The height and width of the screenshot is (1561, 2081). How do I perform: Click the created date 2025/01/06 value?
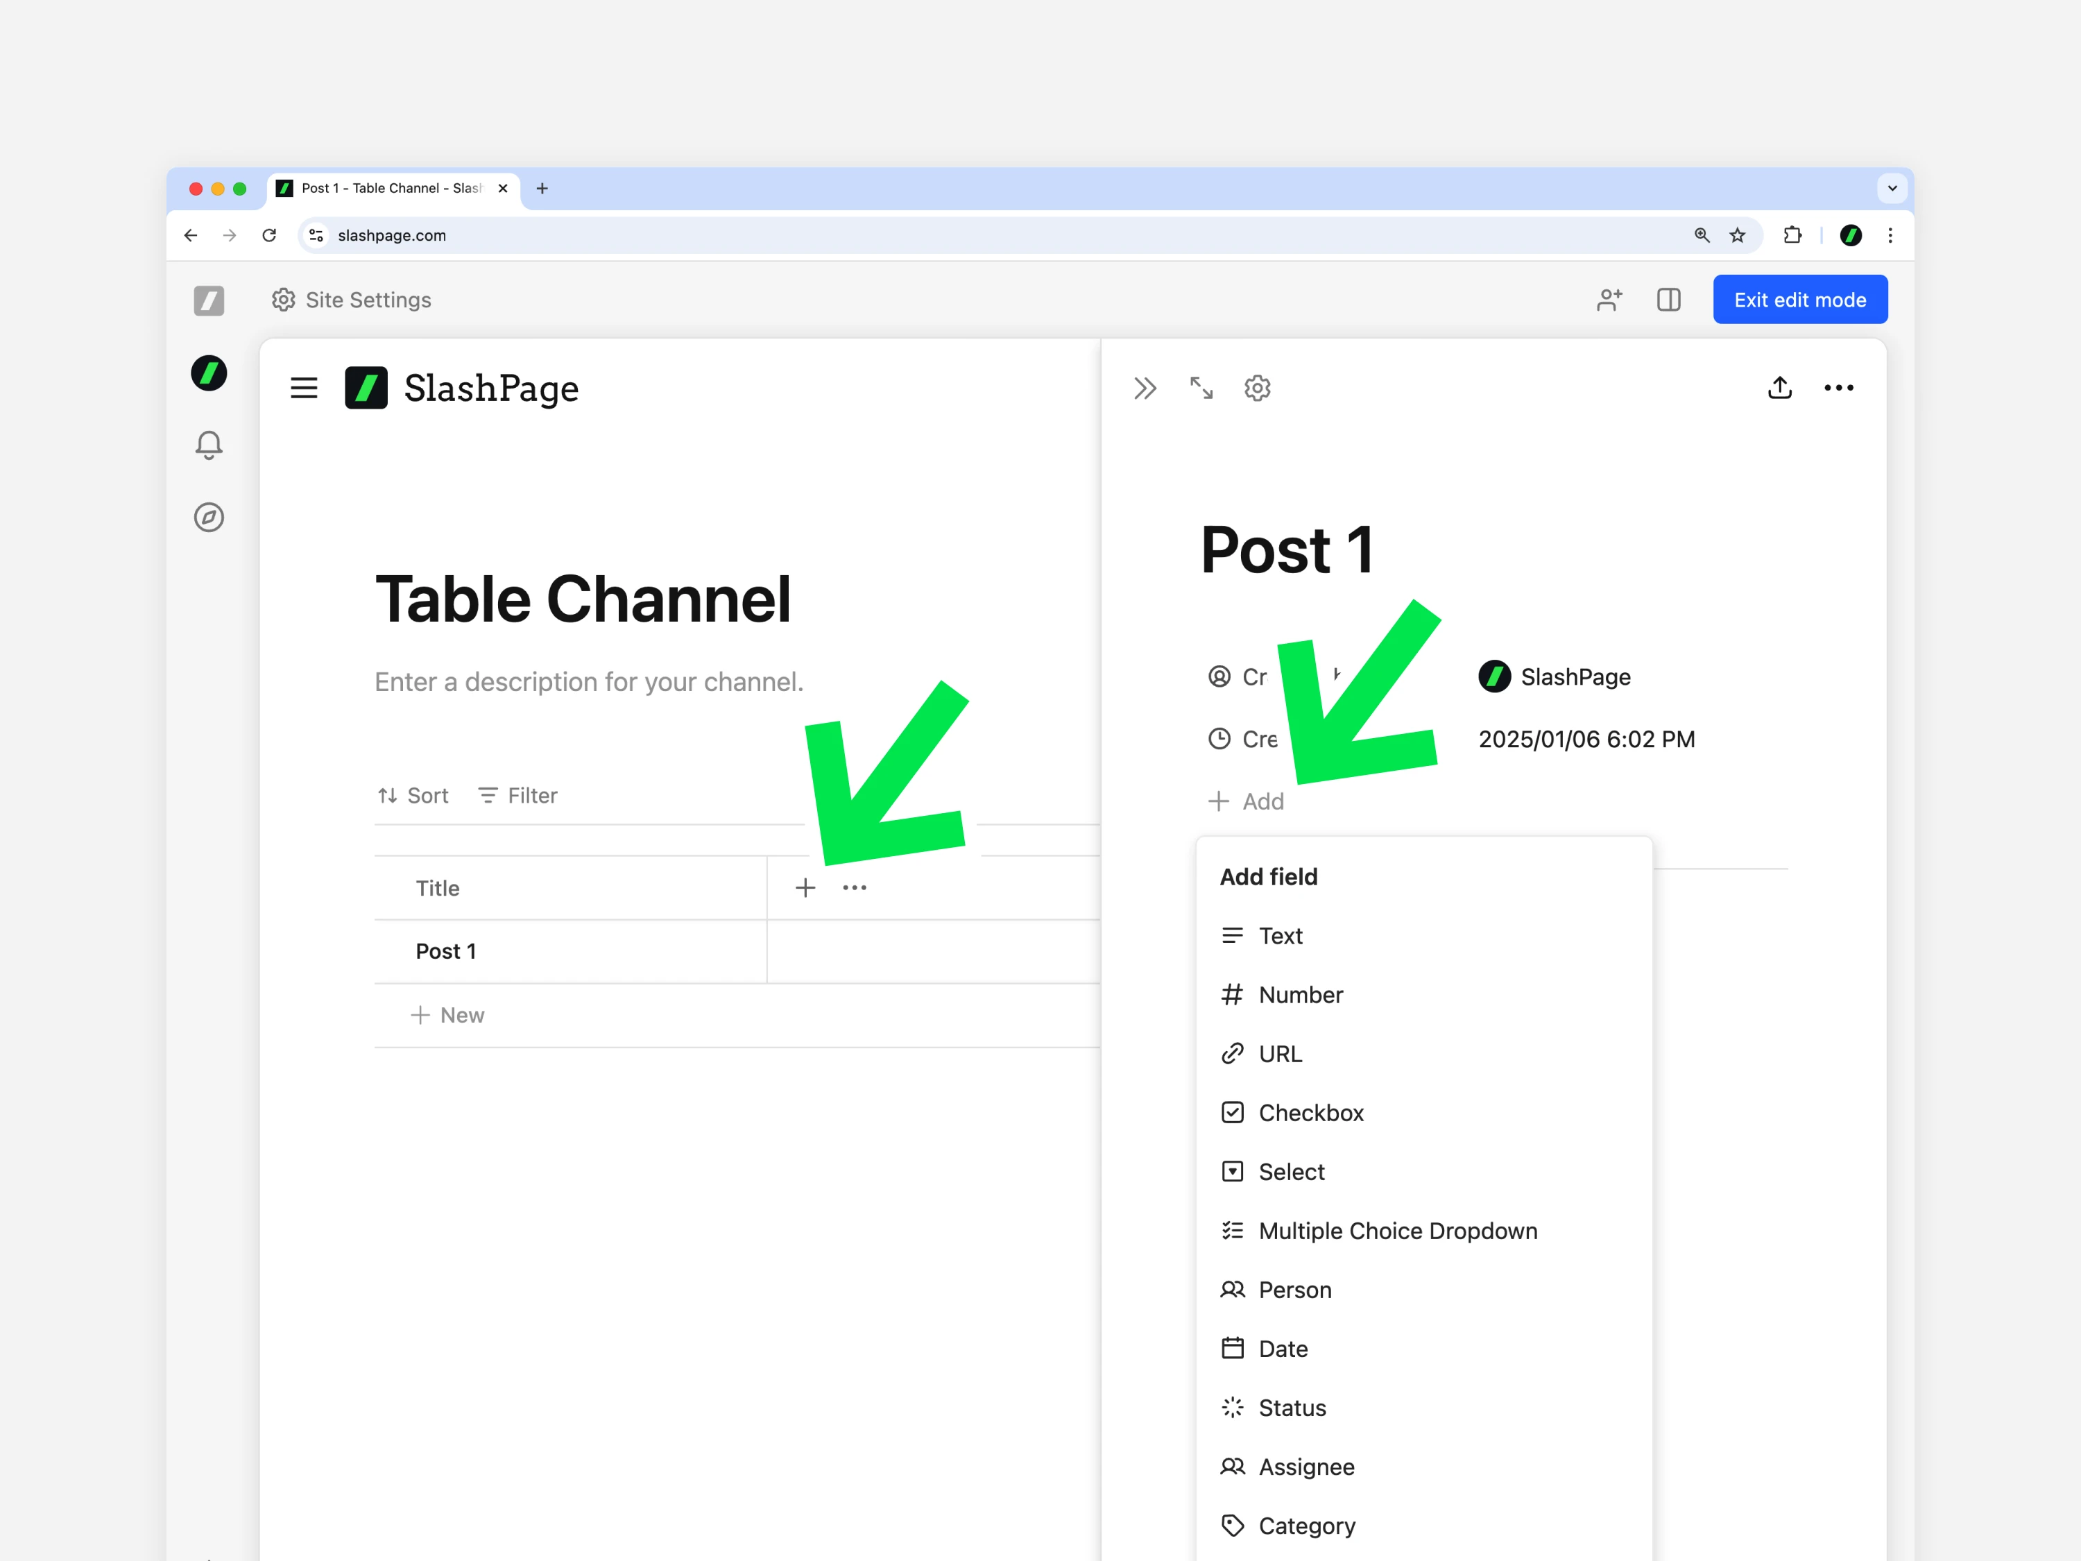tap(1586, 740)
